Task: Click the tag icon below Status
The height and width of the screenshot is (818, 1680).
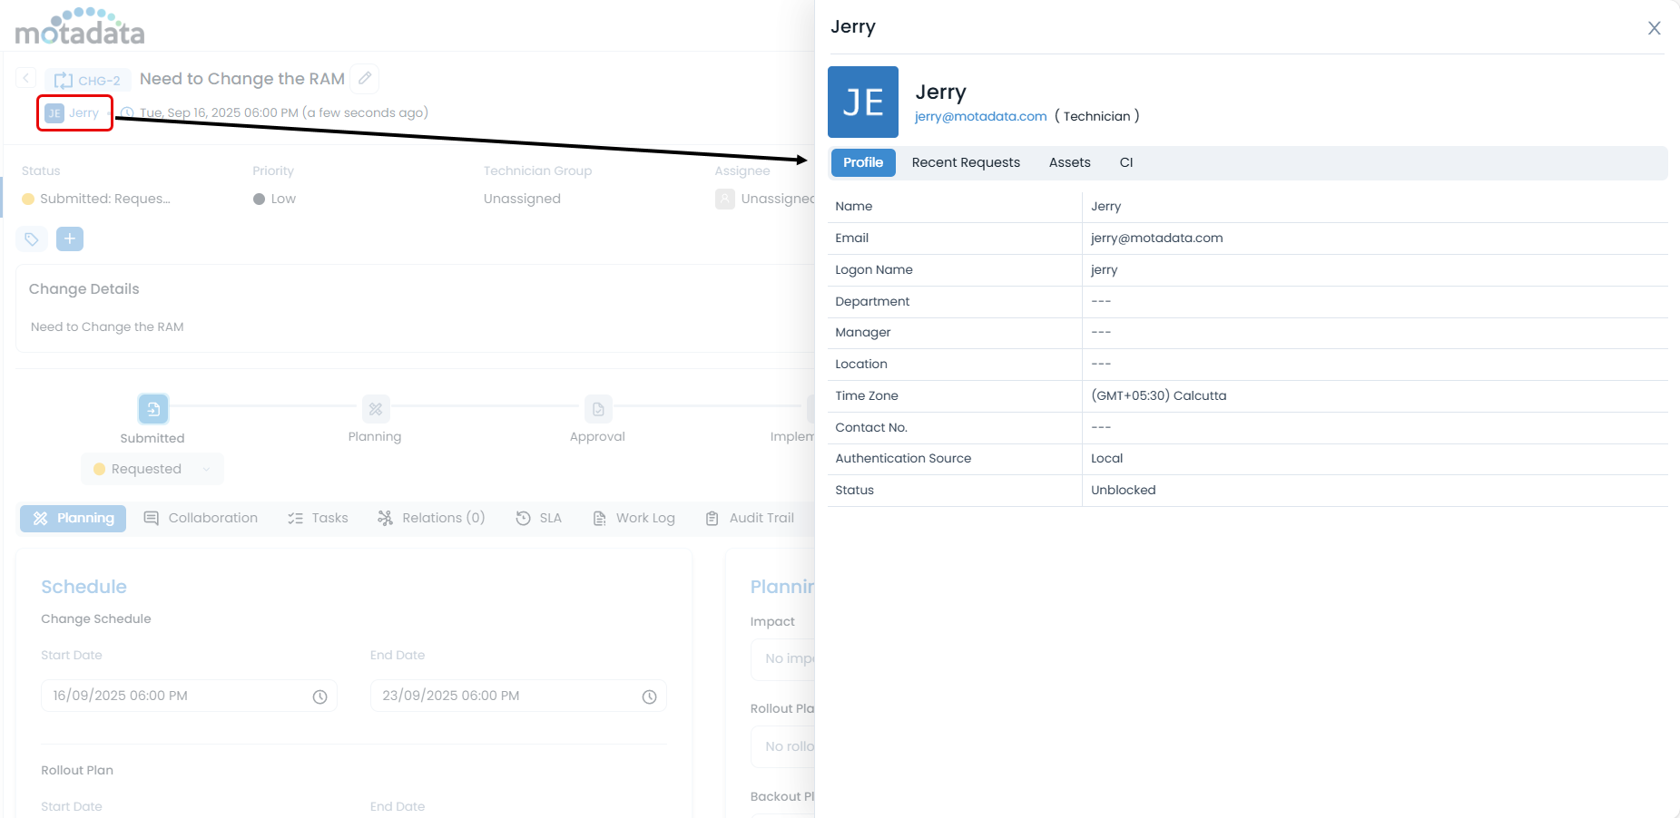Action: click(32, 239)
